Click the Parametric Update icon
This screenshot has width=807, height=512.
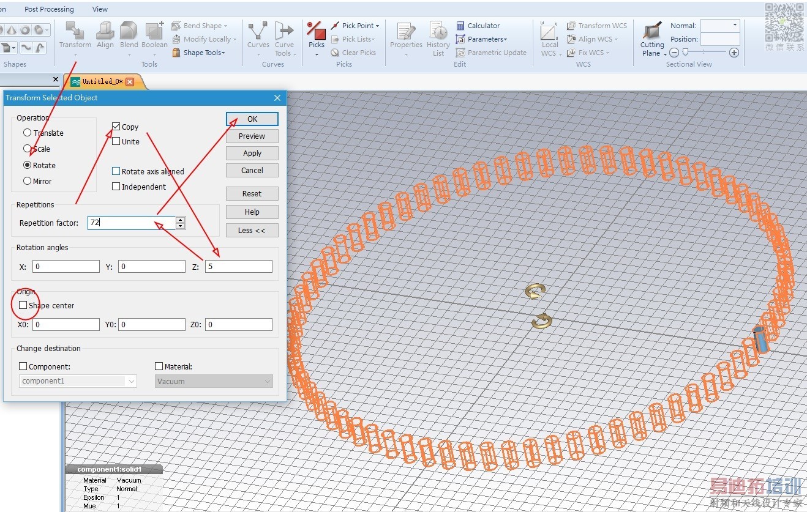click(x=460, y=53)
